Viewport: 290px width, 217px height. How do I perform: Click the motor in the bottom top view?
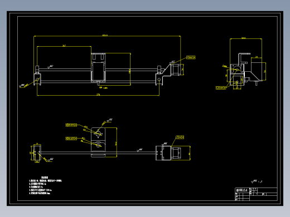point(176,153)
